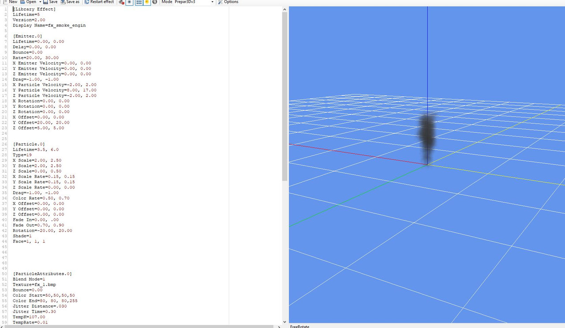Click the editor scroll down arrow
The width and height of the screenshot is (565, 328).
pos(285,322)
